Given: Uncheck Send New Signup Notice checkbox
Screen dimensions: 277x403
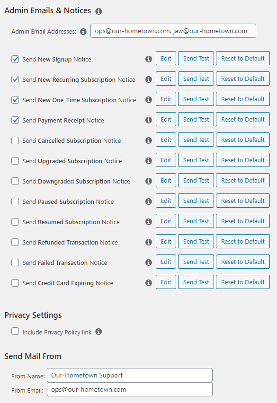Looking at the screenshot, I should pyautogui.click(x=15, y=59).
